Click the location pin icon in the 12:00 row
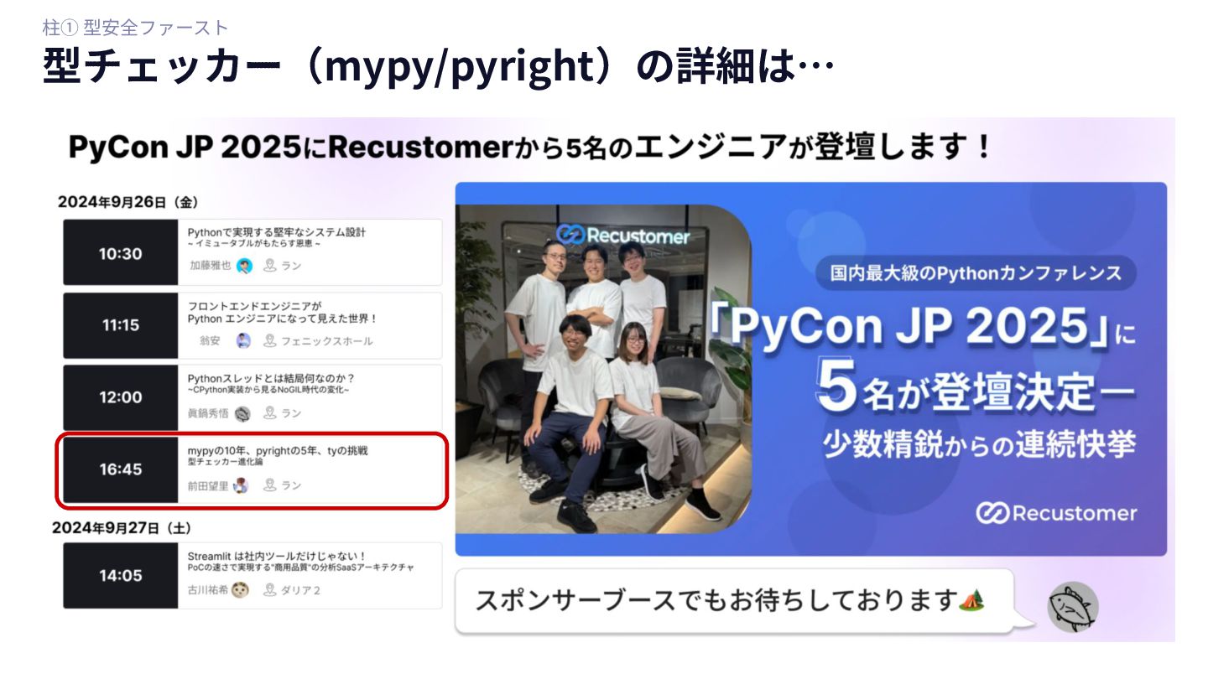This screenshot has width=1208, height=679. pyautogui.click(x=269, y=413)
